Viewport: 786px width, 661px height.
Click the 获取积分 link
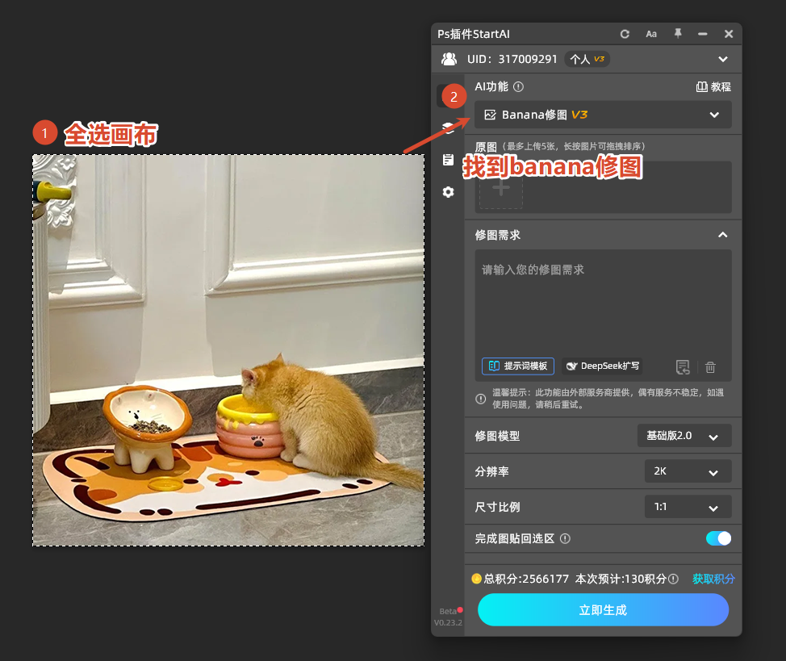[x=713, y=579]
